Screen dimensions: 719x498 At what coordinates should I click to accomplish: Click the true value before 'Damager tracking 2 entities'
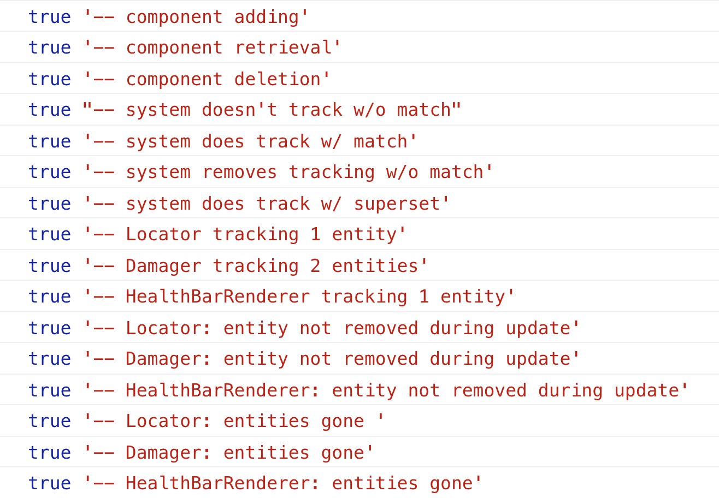point(49,266)
